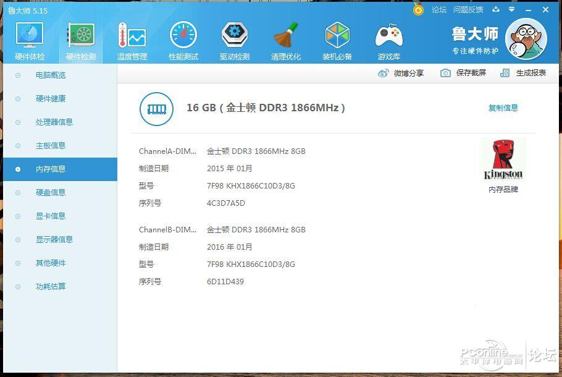Open the title bar main menu dropdown arrow

tap(512, 9)
